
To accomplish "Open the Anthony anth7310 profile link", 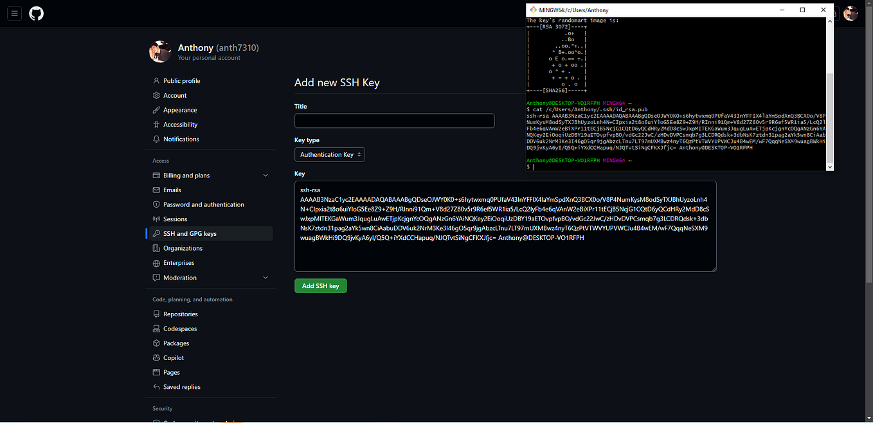I will tap(219, 47).
